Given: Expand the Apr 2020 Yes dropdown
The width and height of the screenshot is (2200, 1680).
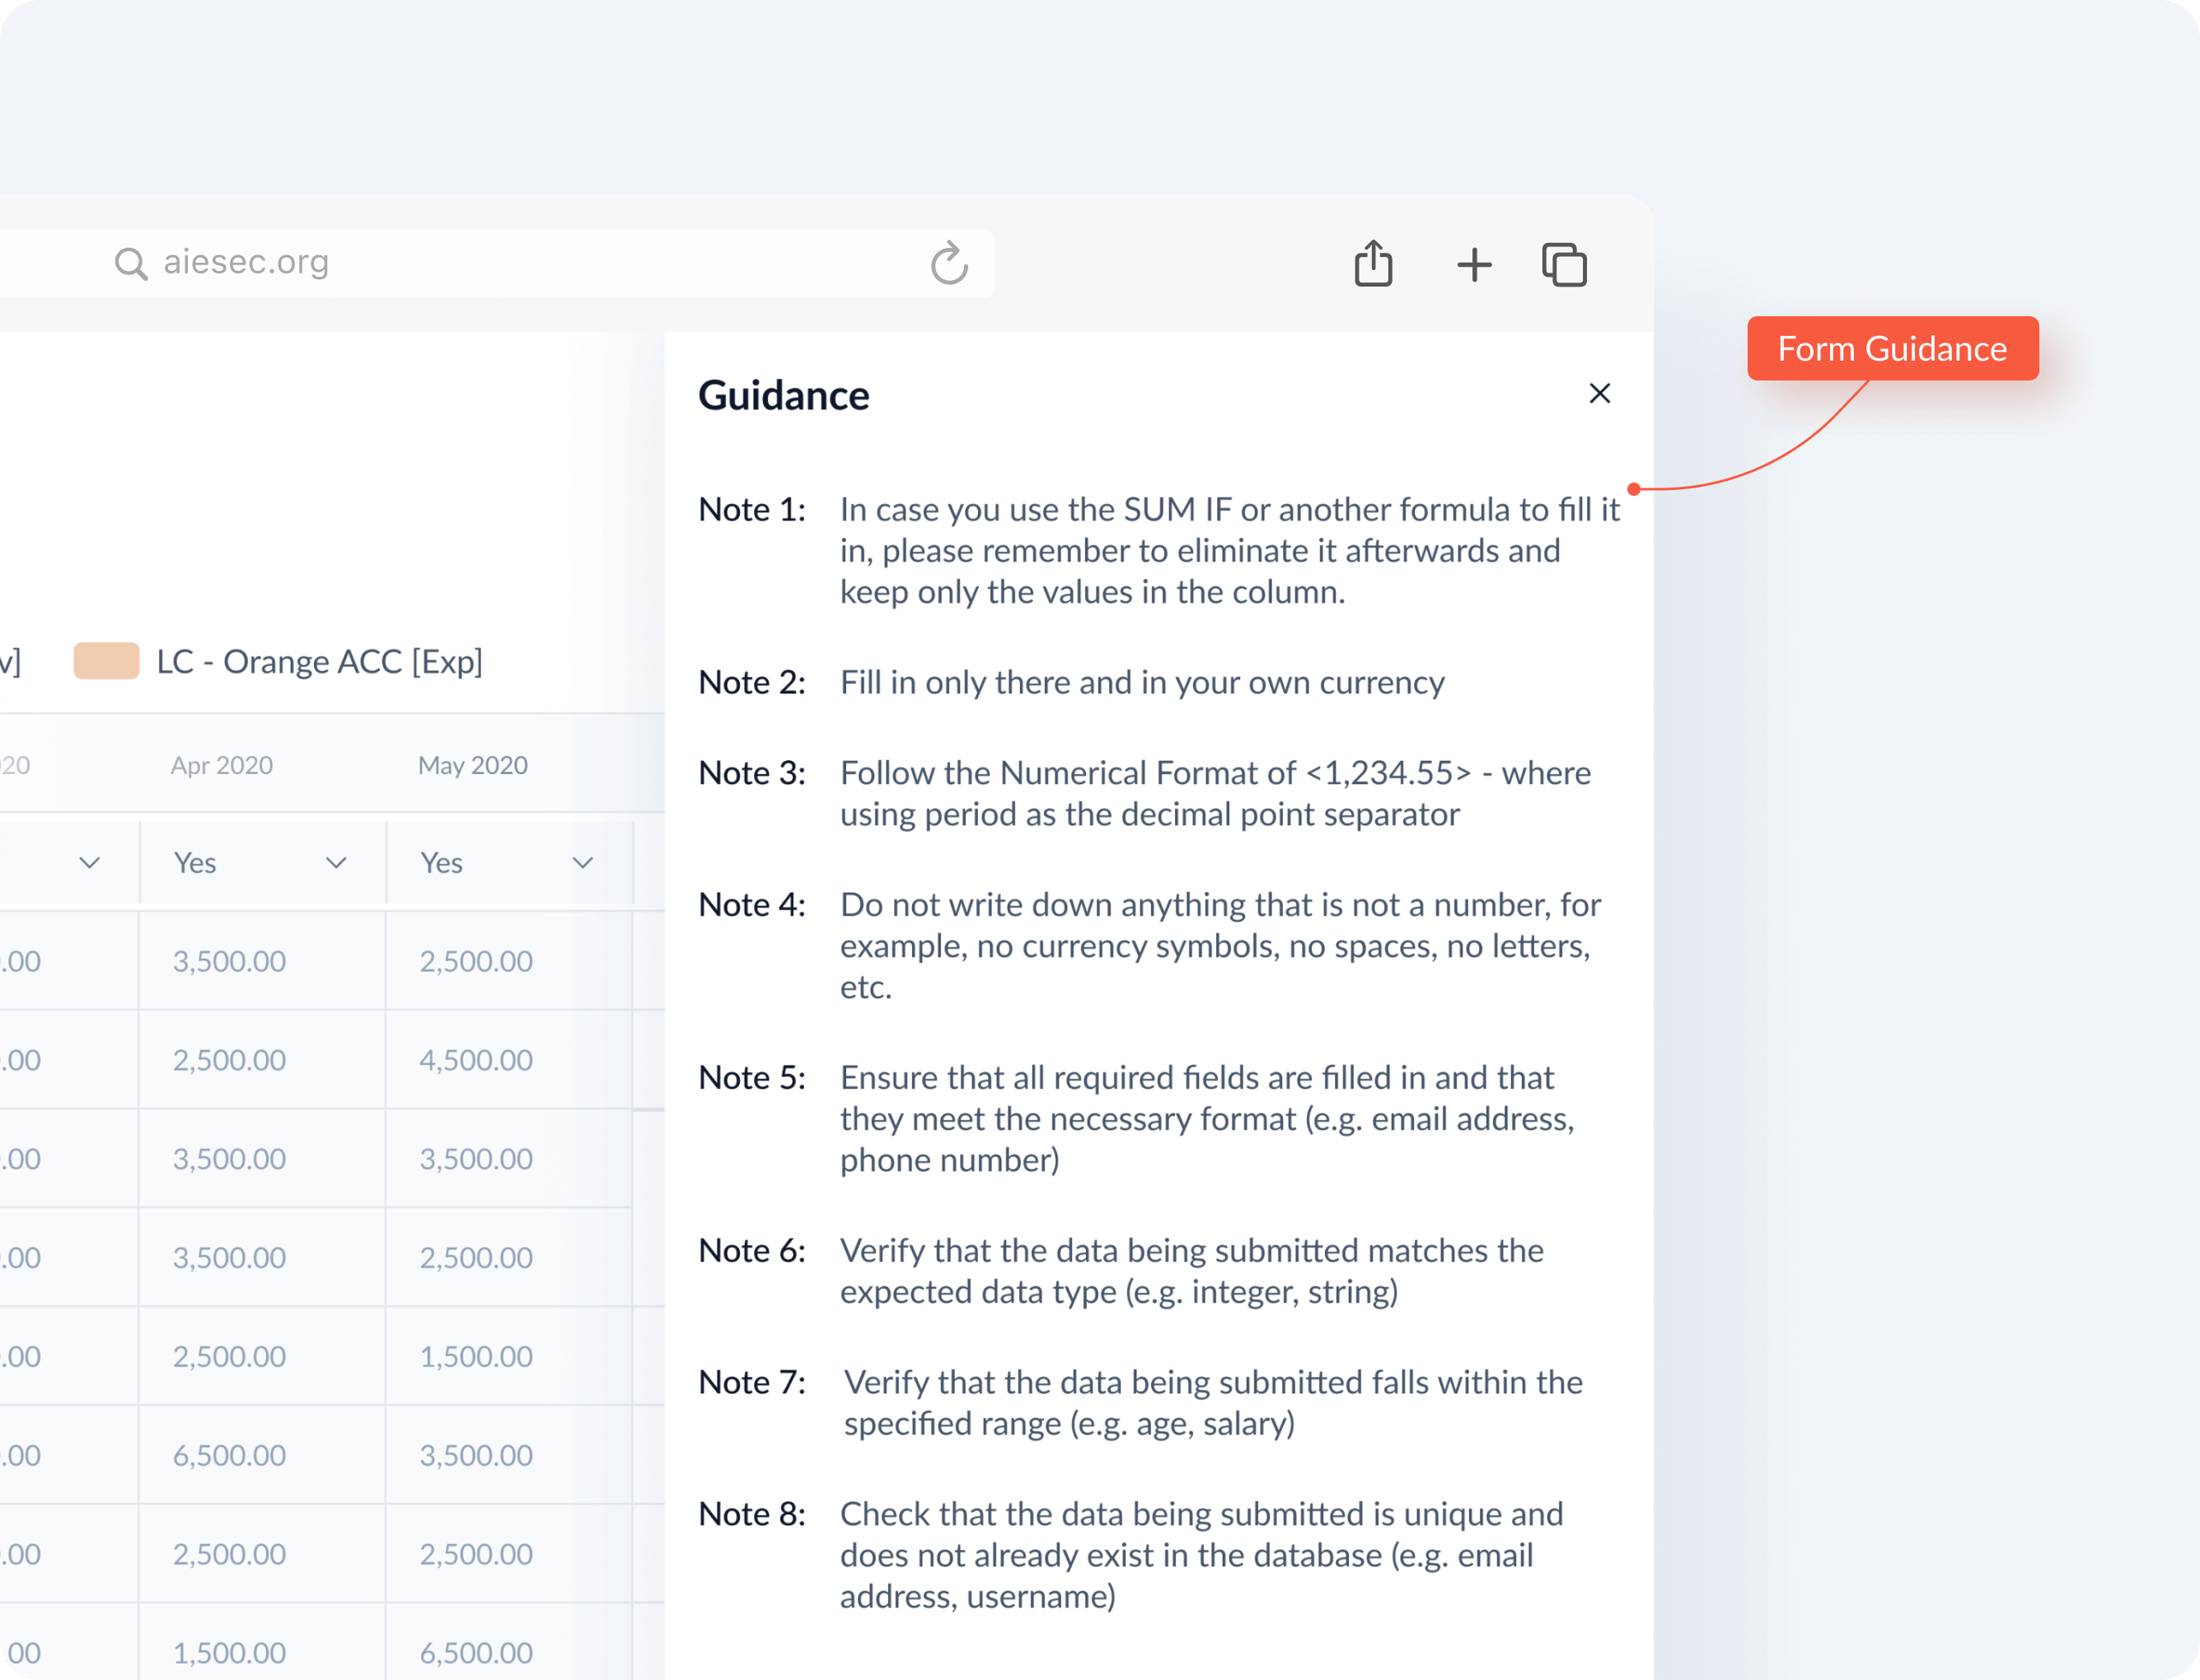Looking at the screenshot, I should 263,863.
